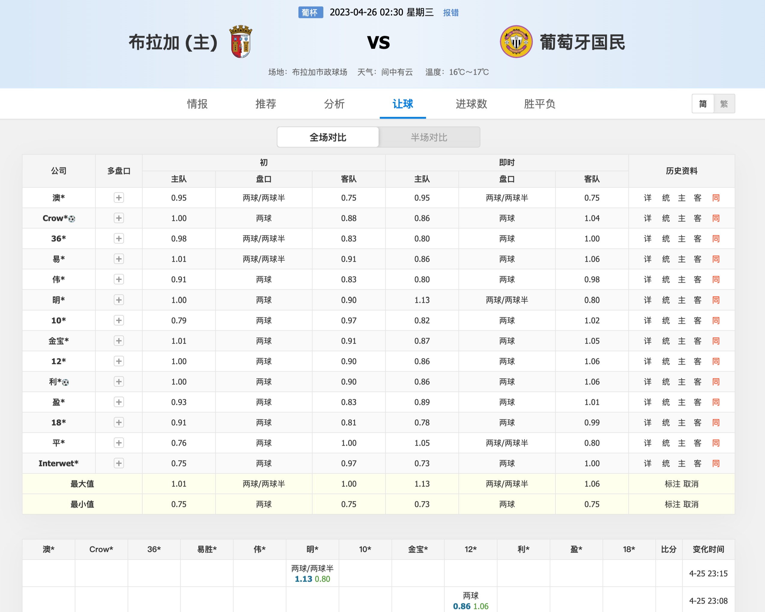The width and height of the screenshot is (765, 612).
Task: Open 客 away history for 易* row
Action: [697, 259]
